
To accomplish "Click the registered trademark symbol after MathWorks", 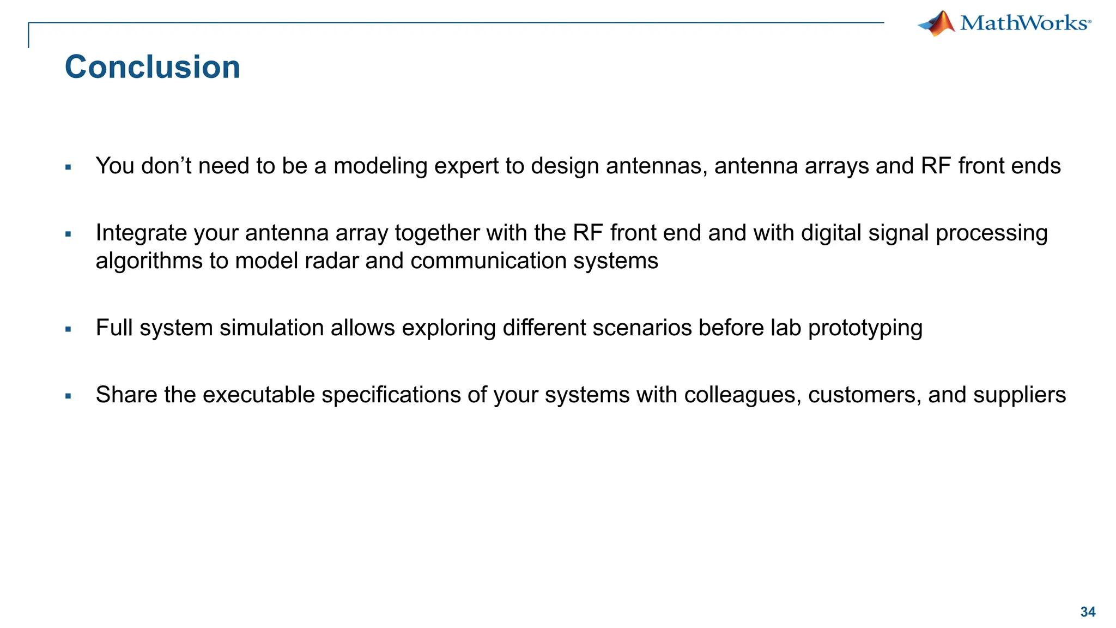I will 1089,22.
